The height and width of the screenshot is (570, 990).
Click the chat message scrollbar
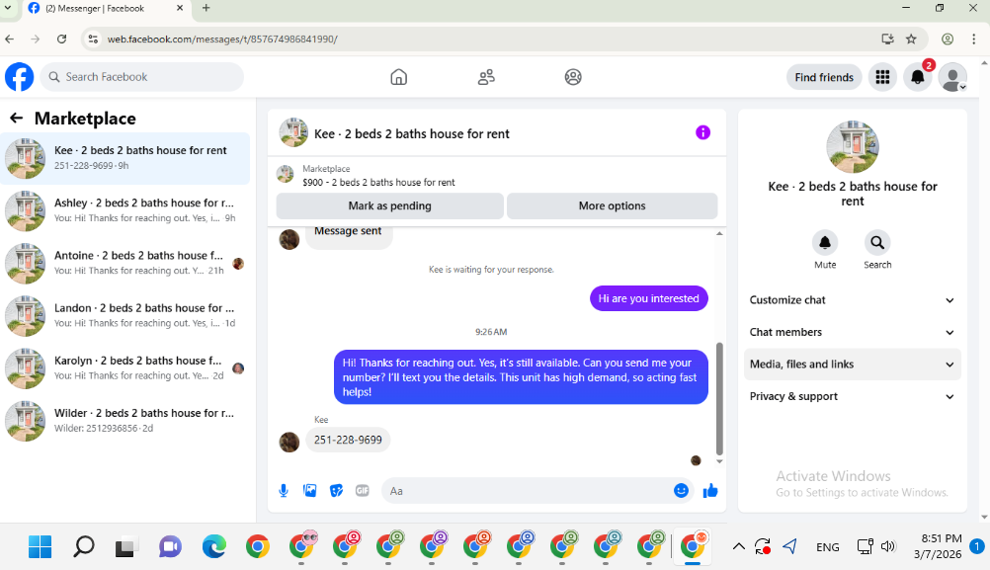pos(719,398)
